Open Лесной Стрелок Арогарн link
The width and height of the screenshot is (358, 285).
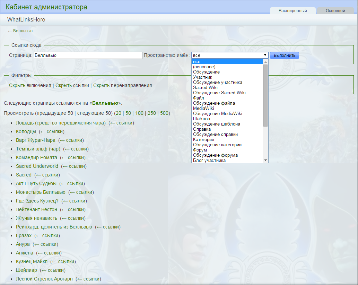point(44,279)
